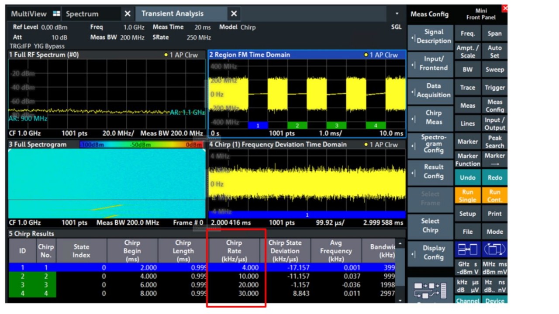Click blue chirp marker 1 in FM Time Domain

tap(258, 126)
